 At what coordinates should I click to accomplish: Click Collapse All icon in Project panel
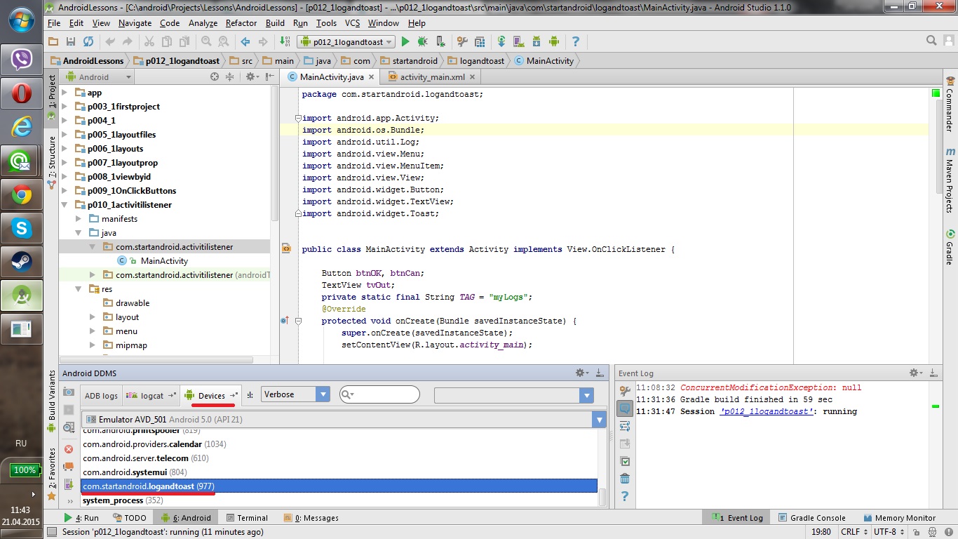(x=229, y=77)
